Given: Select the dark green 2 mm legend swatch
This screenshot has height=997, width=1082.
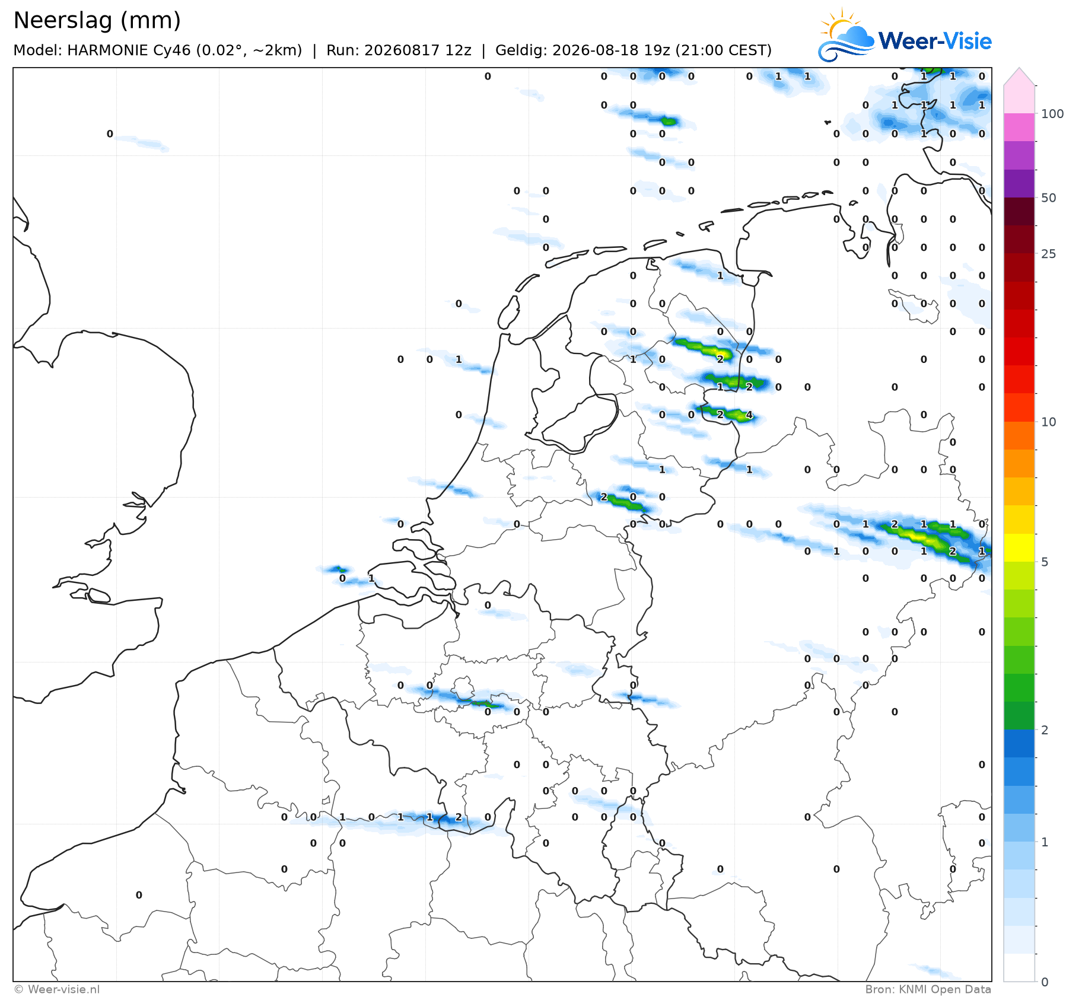Looking at the screenshot, I should (1019, 715).
